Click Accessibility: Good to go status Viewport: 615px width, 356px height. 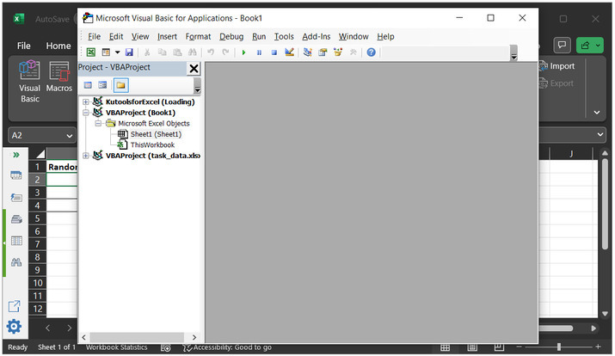point(228,347)
